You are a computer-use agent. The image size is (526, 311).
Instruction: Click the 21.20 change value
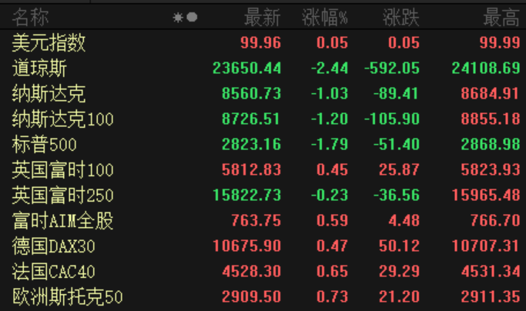tap(399, 297)
